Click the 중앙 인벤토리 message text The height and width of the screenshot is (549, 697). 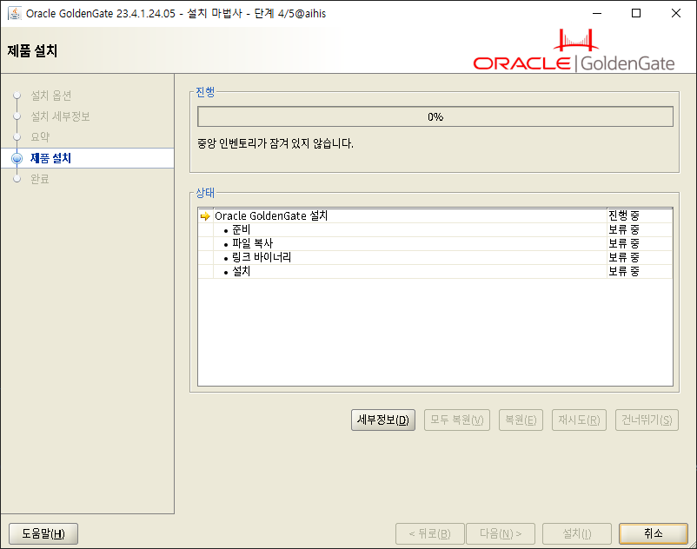(x=275, y=143)
